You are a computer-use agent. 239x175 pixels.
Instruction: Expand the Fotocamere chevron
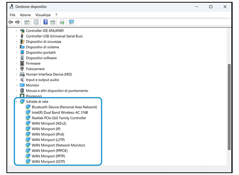tap(17, 69)
